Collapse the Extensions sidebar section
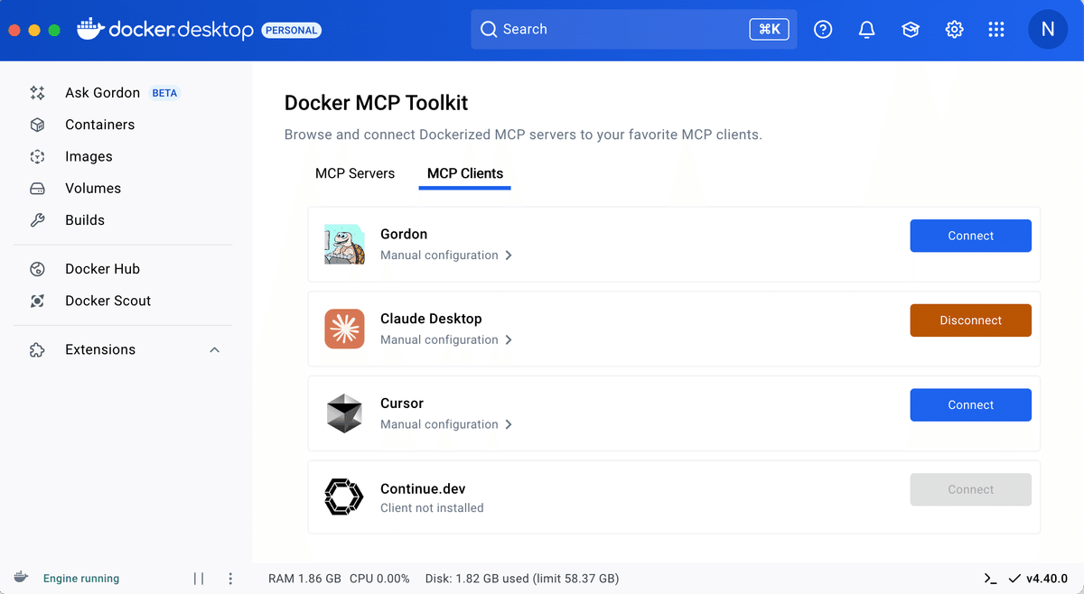The image size is (1084, 594). [214, 349]
